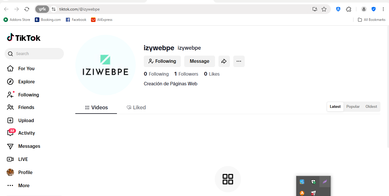This screenshot has height=196, width=389.
Task: Open the blue padlock shield extension
Action: pos(338,9)
